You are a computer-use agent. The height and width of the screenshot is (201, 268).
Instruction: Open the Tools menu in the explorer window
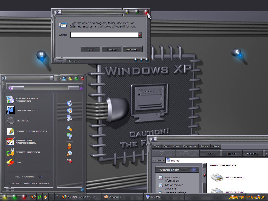pyautogui.click(x=204, y=146)
